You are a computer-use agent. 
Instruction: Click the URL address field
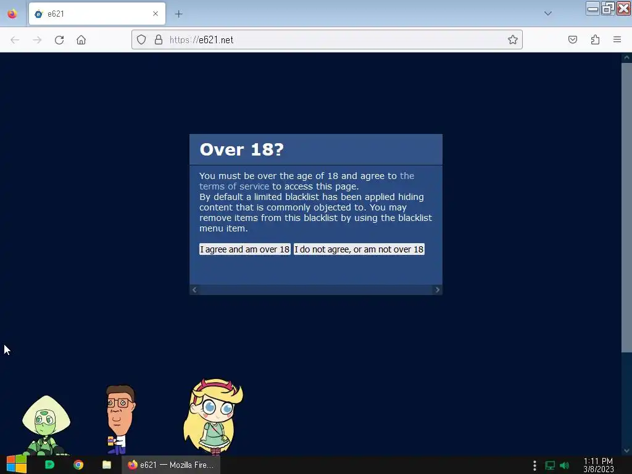click(x=326, y=39)
